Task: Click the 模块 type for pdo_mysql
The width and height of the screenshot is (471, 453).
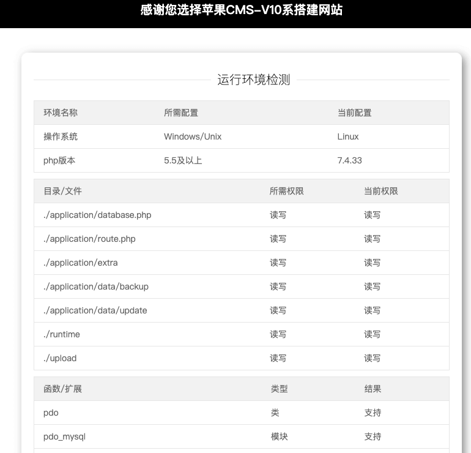Action: click(x=280, y=436)
